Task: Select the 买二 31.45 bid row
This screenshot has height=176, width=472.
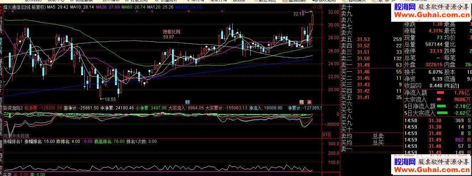Action: click(371, 78)
